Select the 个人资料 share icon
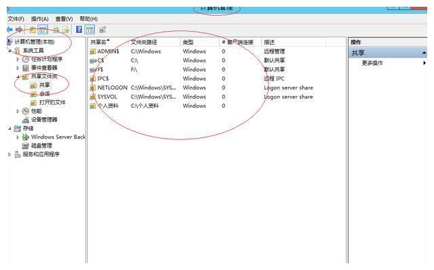434x270 pixels. pyautogui.click(x=93, y=106)
